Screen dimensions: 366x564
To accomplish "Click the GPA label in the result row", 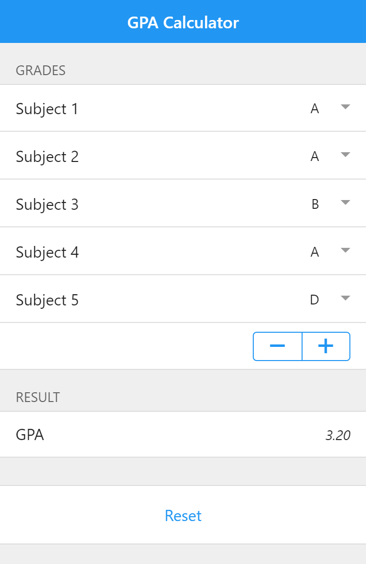I will click(30, 435).
